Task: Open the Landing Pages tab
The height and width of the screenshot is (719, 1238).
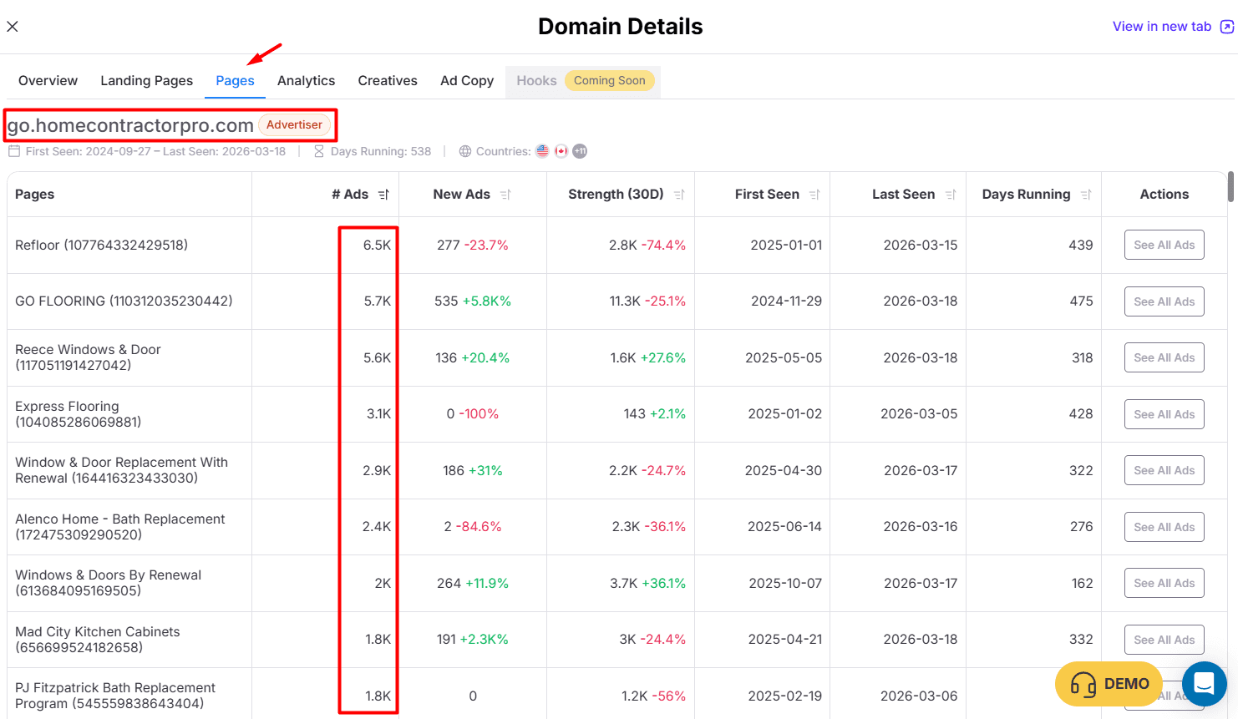Action: tap(146, 81)
